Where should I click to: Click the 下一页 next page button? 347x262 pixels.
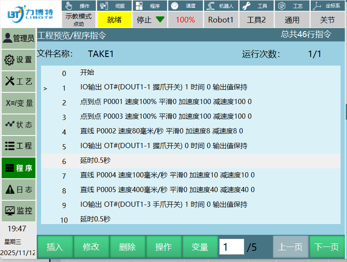327,247
